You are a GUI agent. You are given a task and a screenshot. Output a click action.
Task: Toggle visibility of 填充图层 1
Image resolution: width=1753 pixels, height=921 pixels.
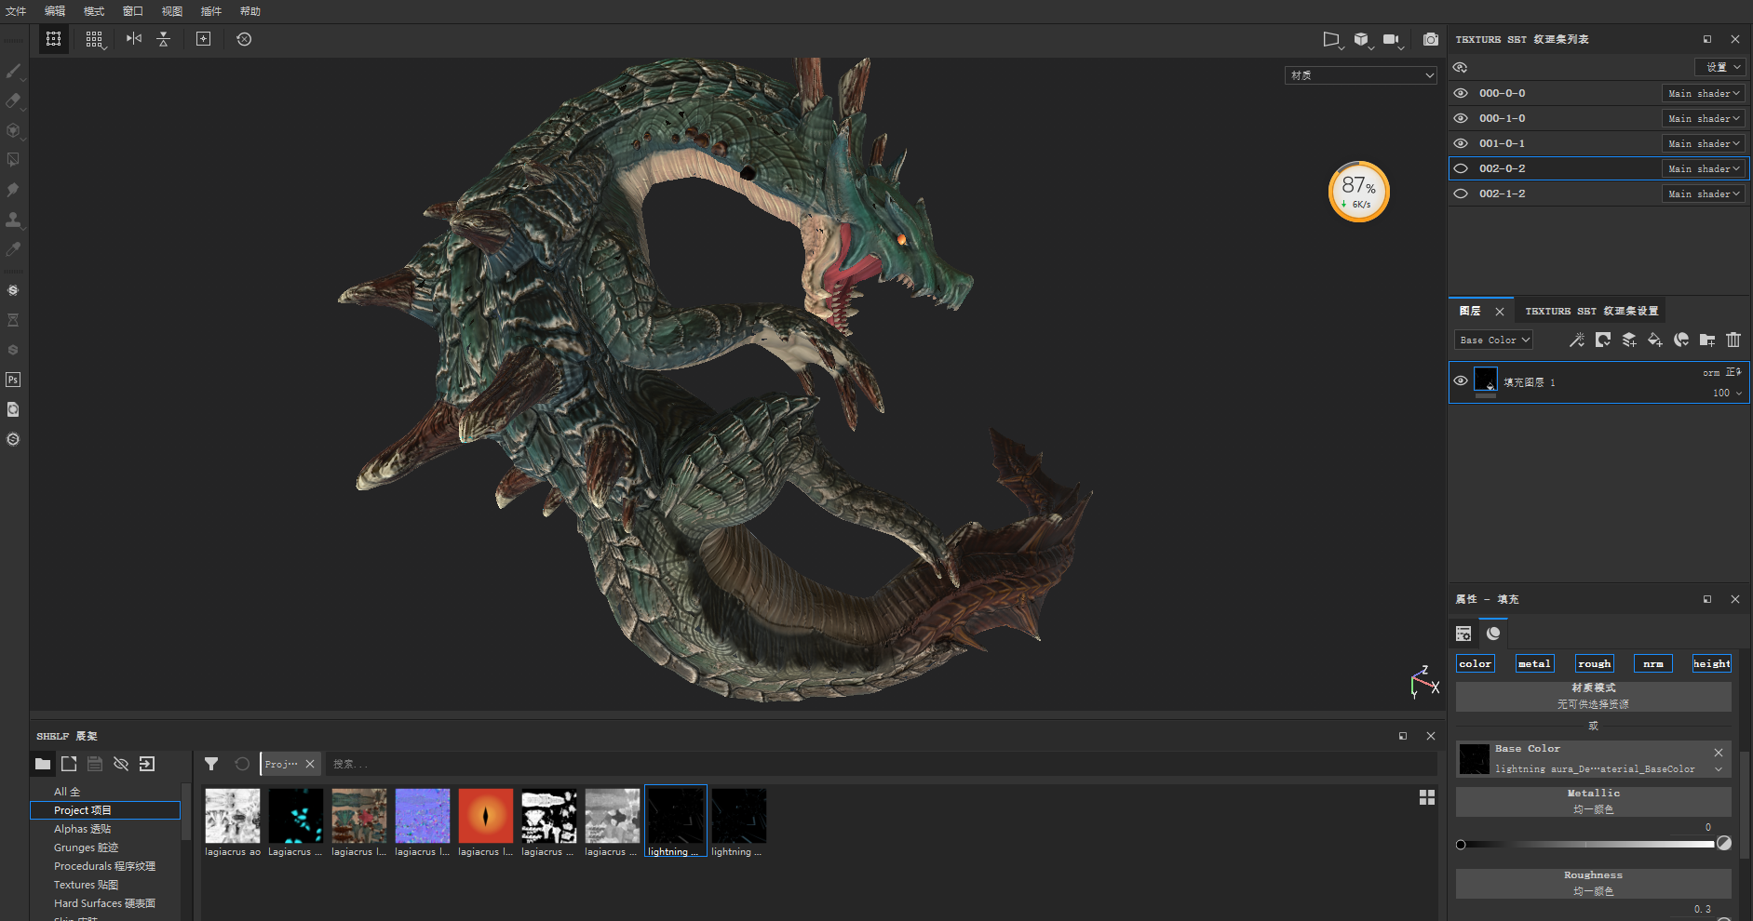tap(1461, 380)
